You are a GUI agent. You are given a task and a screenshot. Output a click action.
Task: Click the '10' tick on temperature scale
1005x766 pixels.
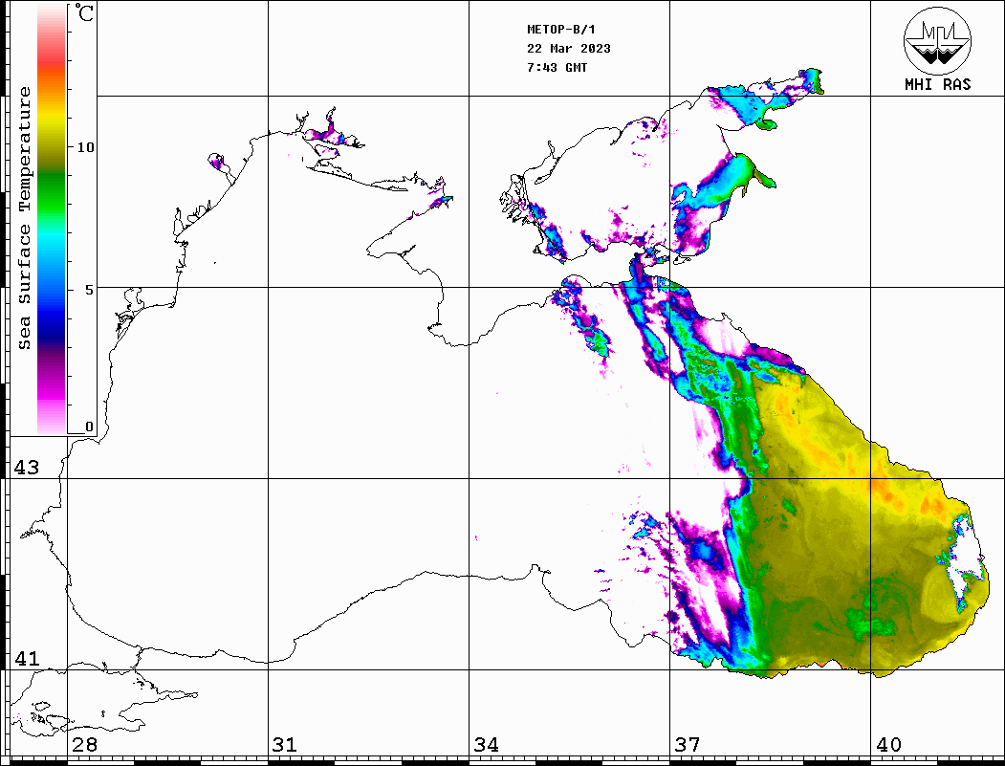point(85,147)
